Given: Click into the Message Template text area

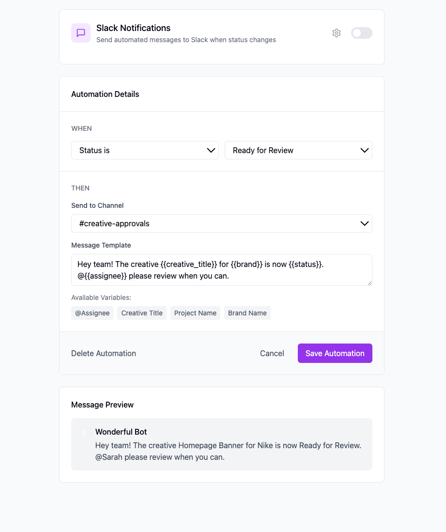Looking at the screenshot, I should [x=221, y=270].
